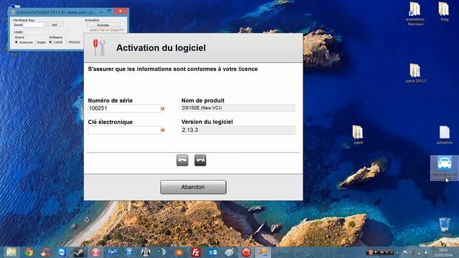
Task: Open TeamViewer from the taskbar
Action: (x=62, y=252)
